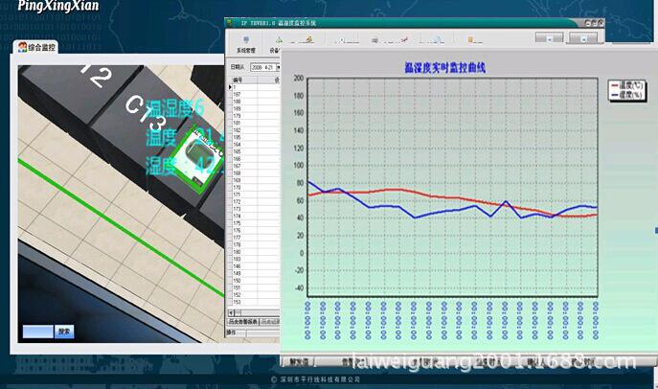Select table row 176
Image resolution: width=658 pixels, height=389 pixels.
click(256, 230)
